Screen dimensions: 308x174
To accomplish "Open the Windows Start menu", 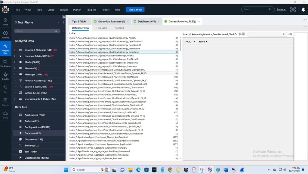I will pos(66,170).
